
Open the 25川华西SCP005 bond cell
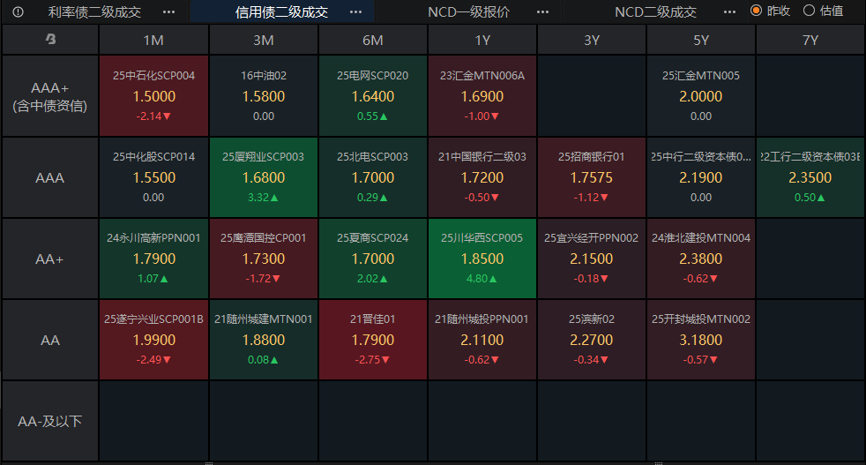pos(482,259)
